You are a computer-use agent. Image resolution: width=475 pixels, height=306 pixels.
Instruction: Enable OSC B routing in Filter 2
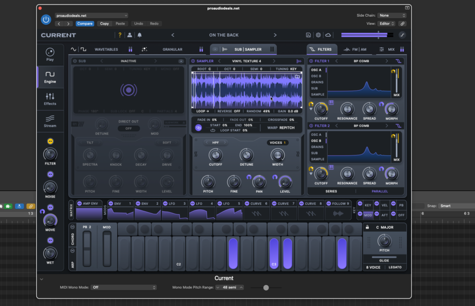(x=316, y=141)
